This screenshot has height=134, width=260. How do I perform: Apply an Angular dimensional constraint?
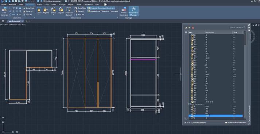click(61, 10)
